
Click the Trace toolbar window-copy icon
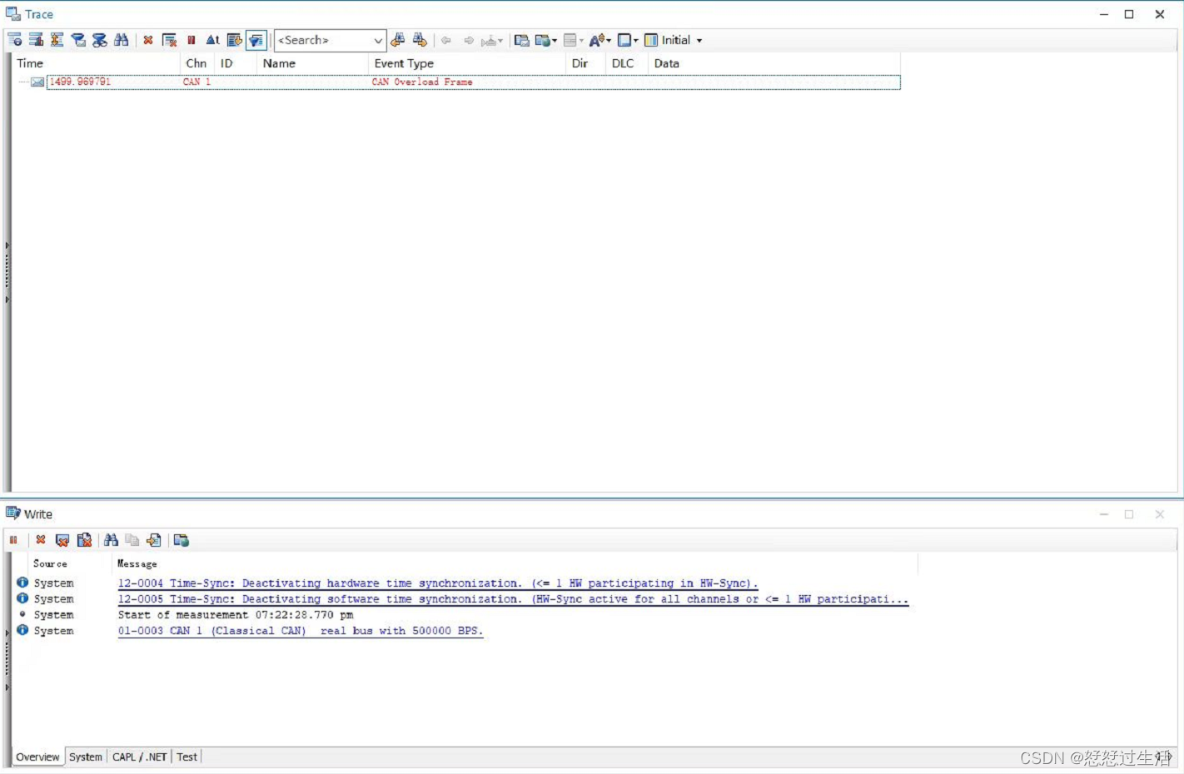522,40
